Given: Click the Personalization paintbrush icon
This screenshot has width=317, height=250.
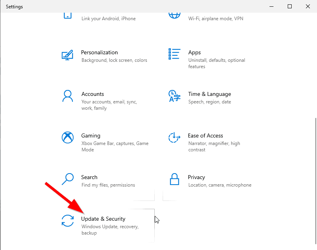Looking at the screenshot, I should tap(67, 55).
